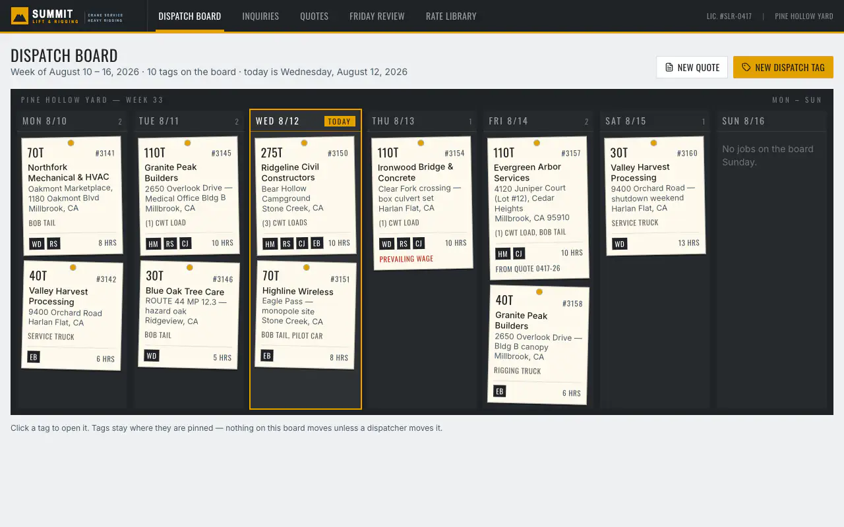
Task: Click the RS crew badge on tag #3154
Action: [x=403, y=244]
